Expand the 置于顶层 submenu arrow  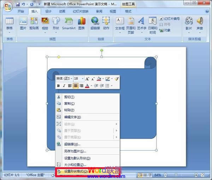point(116,130)
